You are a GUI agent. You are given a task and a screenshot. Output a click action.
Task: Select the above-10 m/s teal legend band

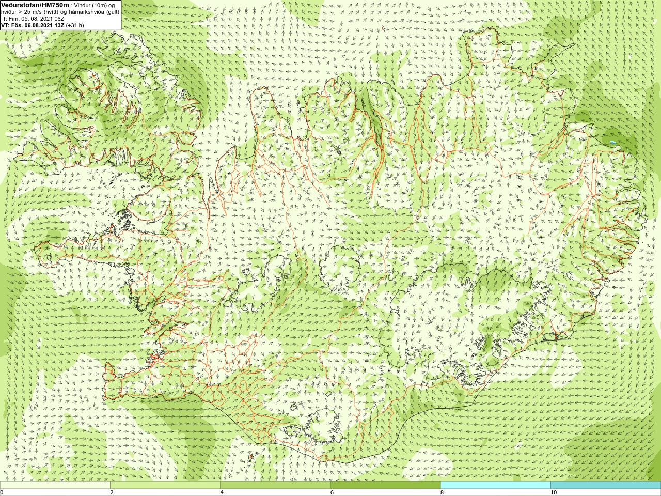click(x=606, y=485)
